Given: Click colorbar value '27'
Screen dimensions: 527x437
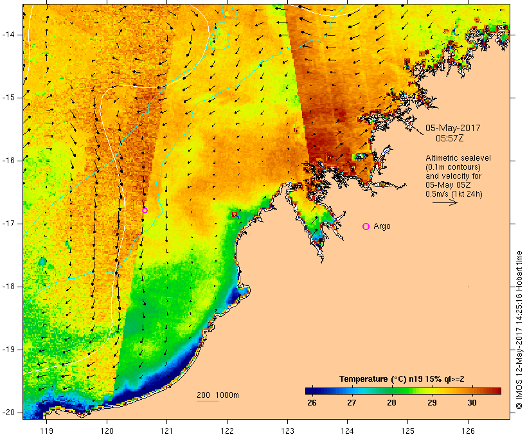Looking at the screenshot, I should pyautogui.click(x=352, y=403).
